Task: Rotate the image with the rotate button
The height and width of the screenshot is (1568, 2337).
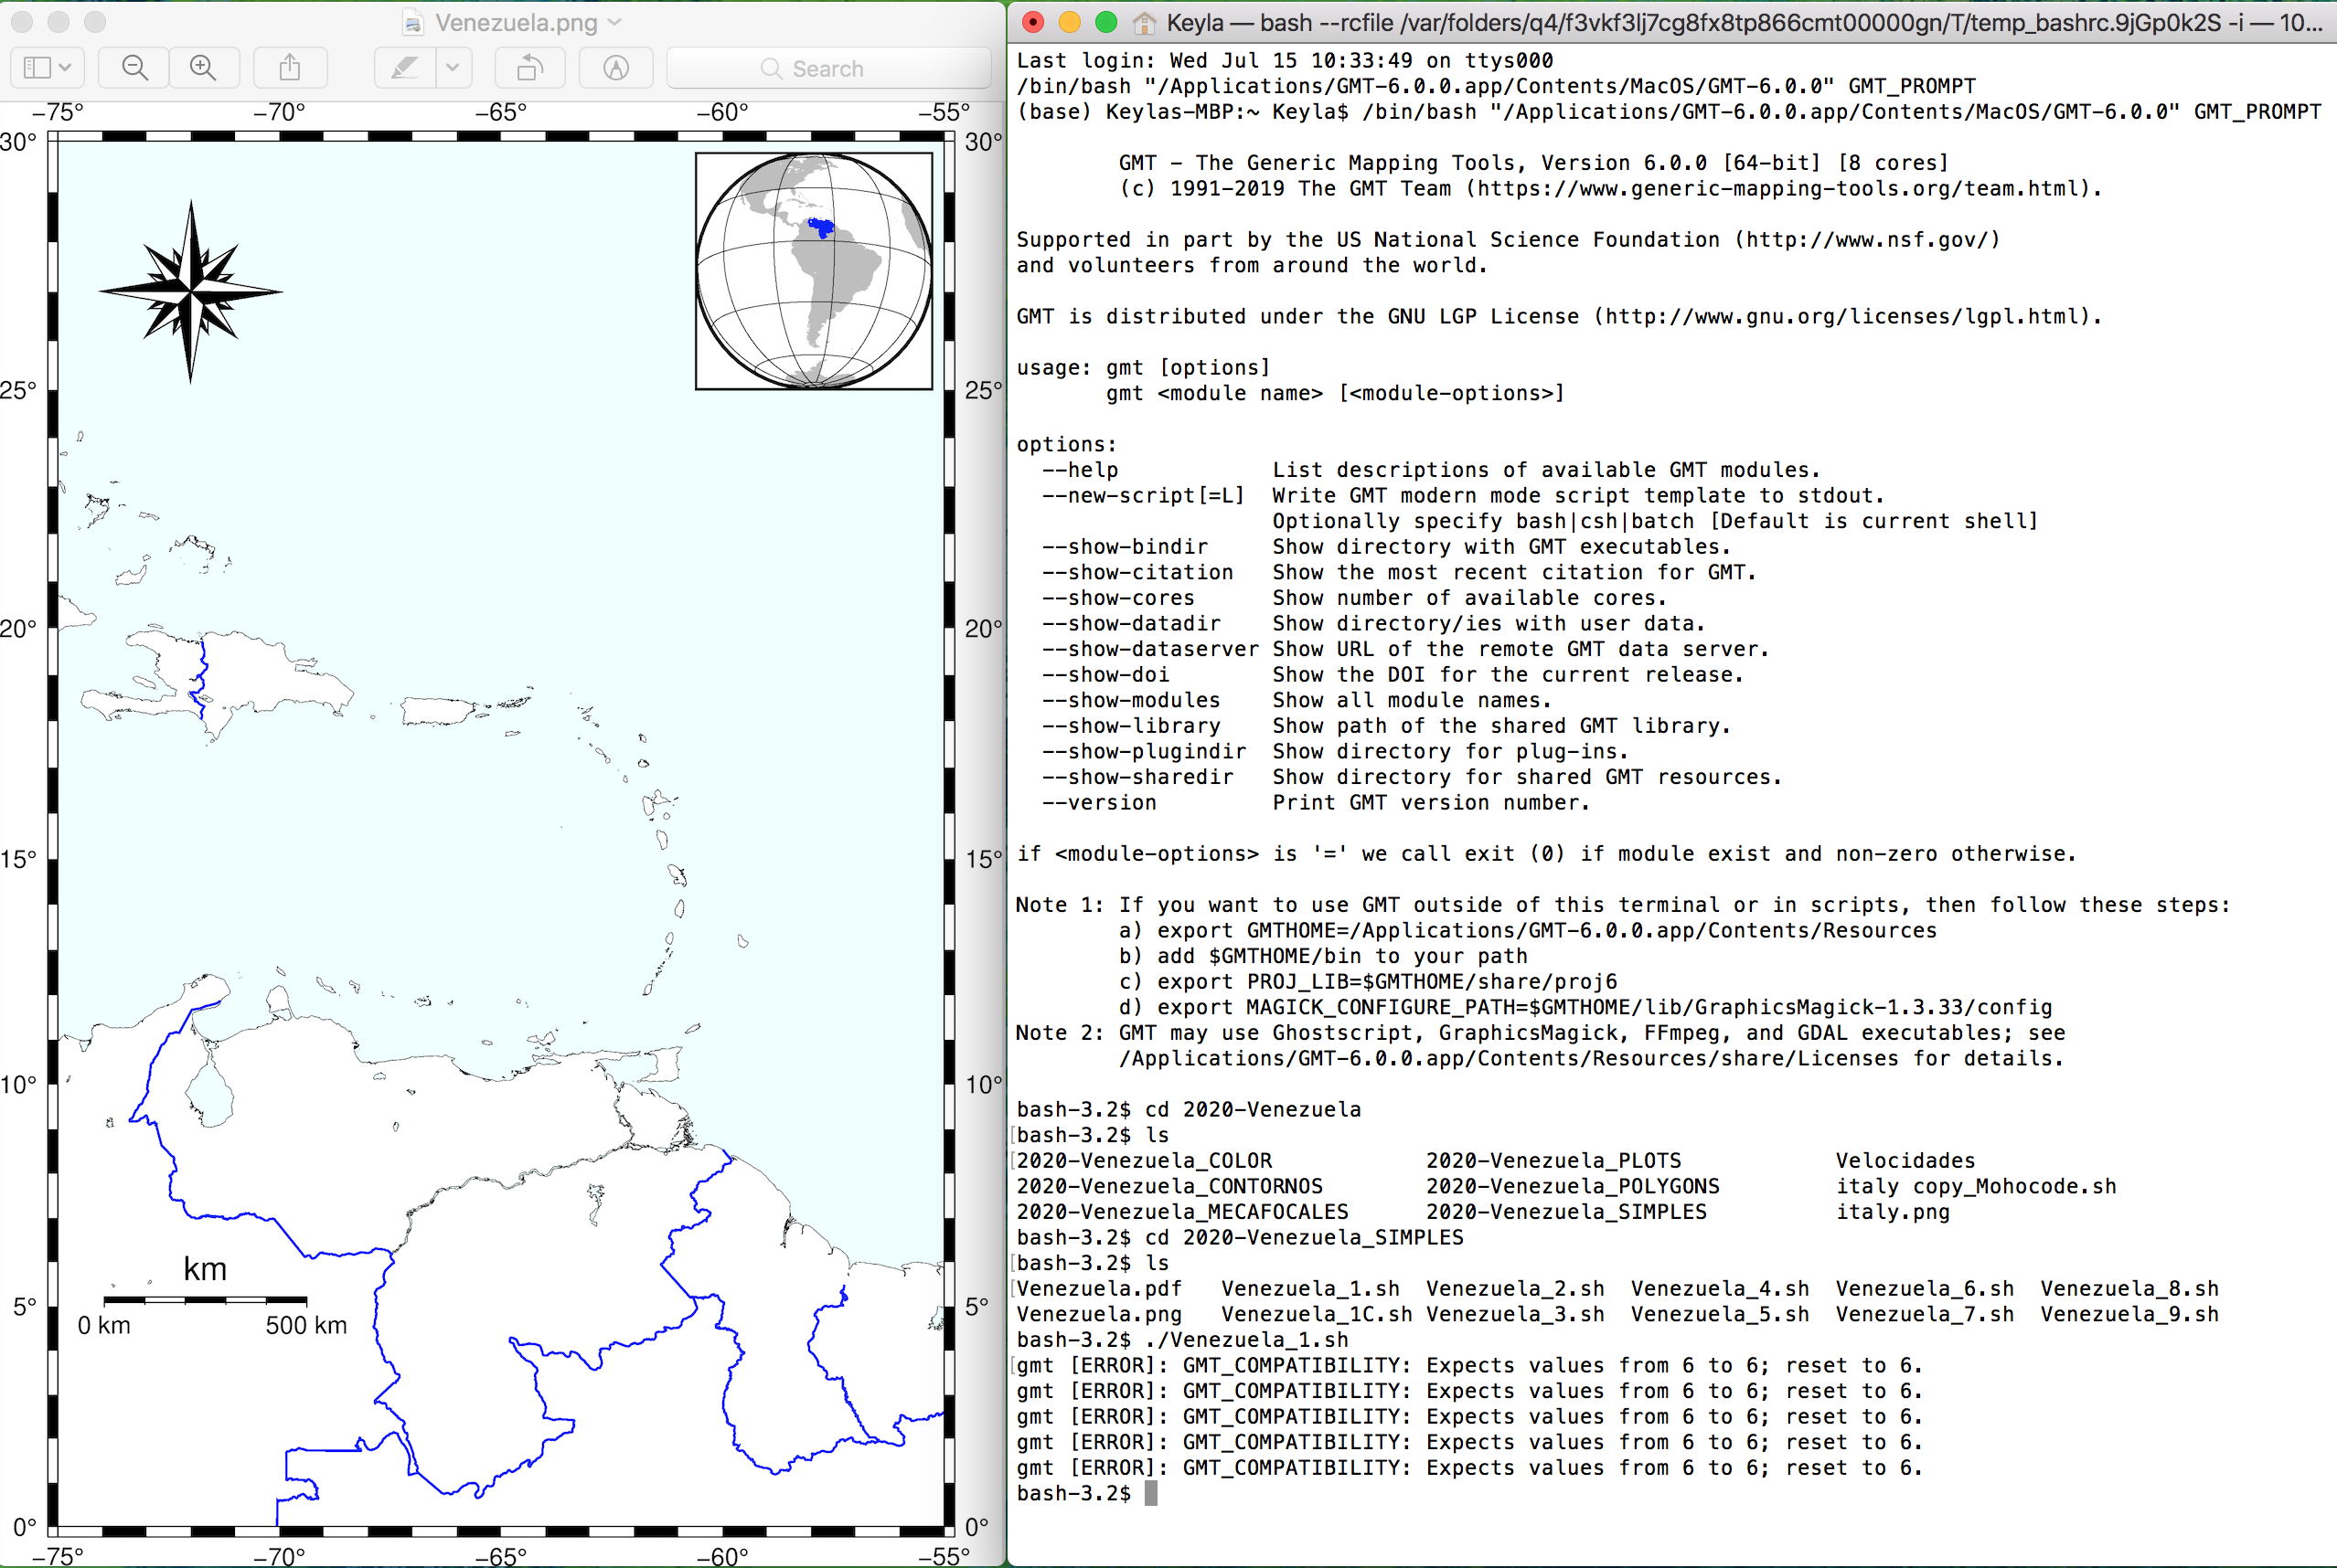Action: click(x=529, y=68)
